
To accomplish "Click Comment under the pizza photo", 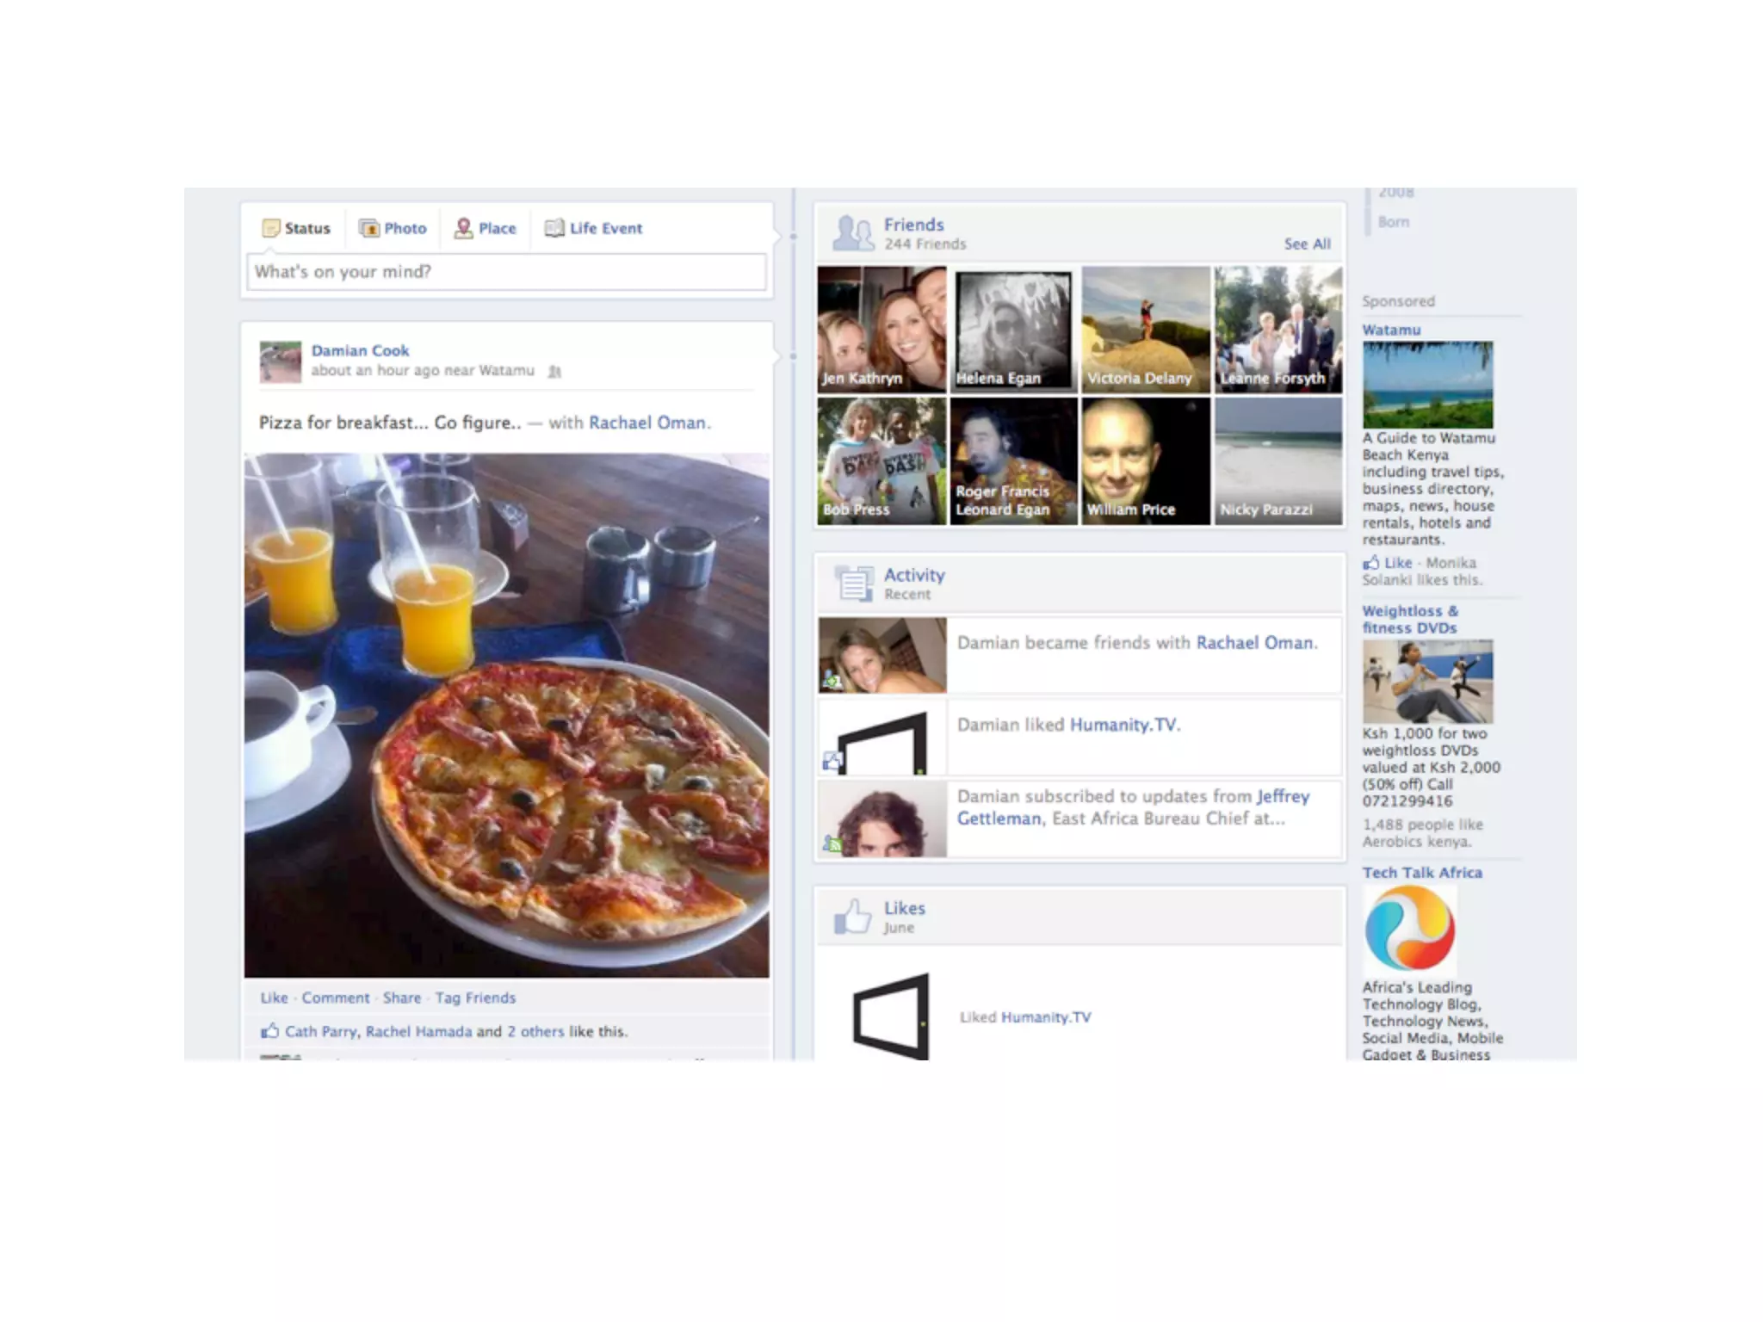I will (335, 998).
